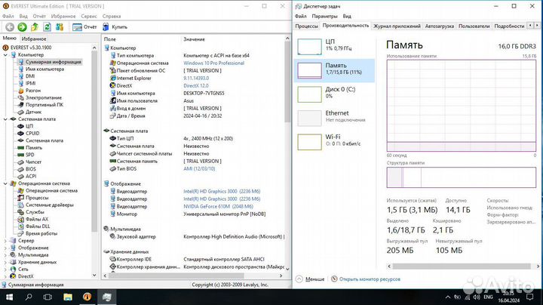
Task: Expand the Сервер tree node
Action: click(5, 240)
